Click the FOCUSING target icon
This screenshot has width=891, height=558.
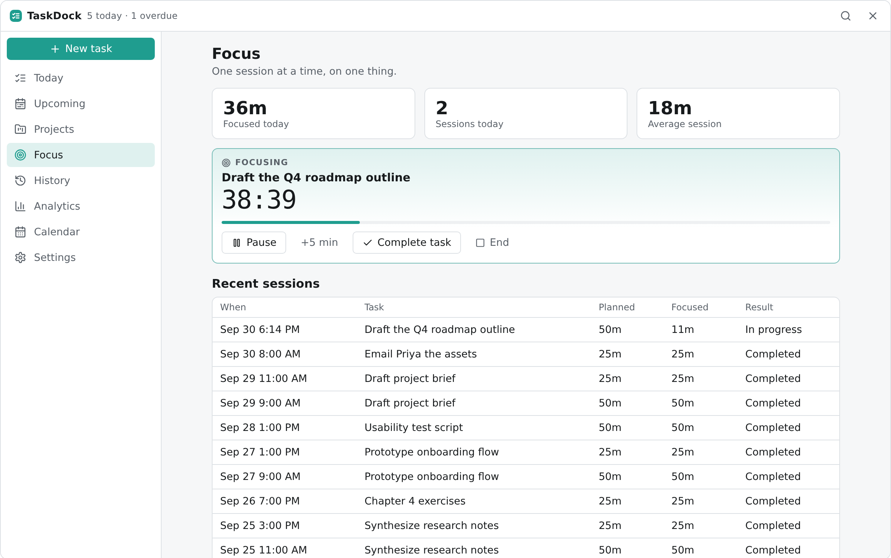[x=226, y=163]
